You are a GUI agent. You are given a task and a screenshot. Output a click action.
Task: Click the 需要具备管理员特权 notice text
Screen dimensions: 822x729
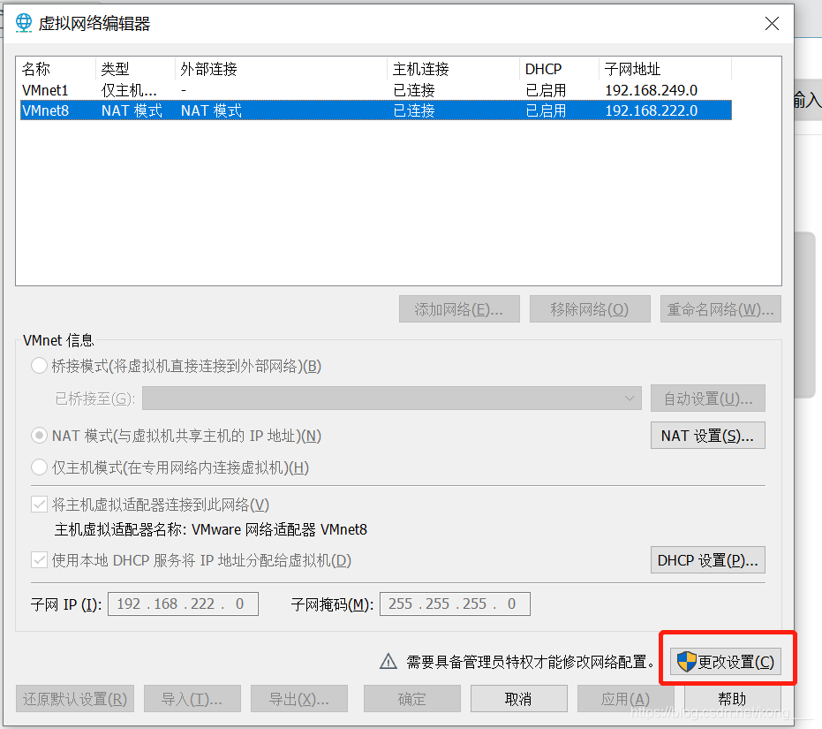click(x=531, y=662)
